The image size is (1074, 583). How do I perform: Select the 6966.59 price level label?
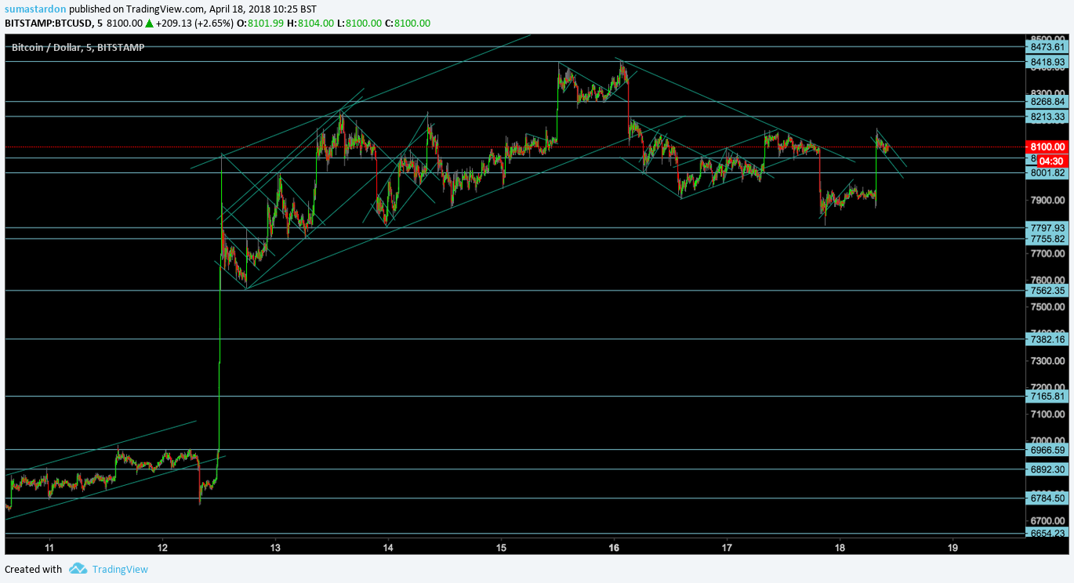coord(1047,450)
